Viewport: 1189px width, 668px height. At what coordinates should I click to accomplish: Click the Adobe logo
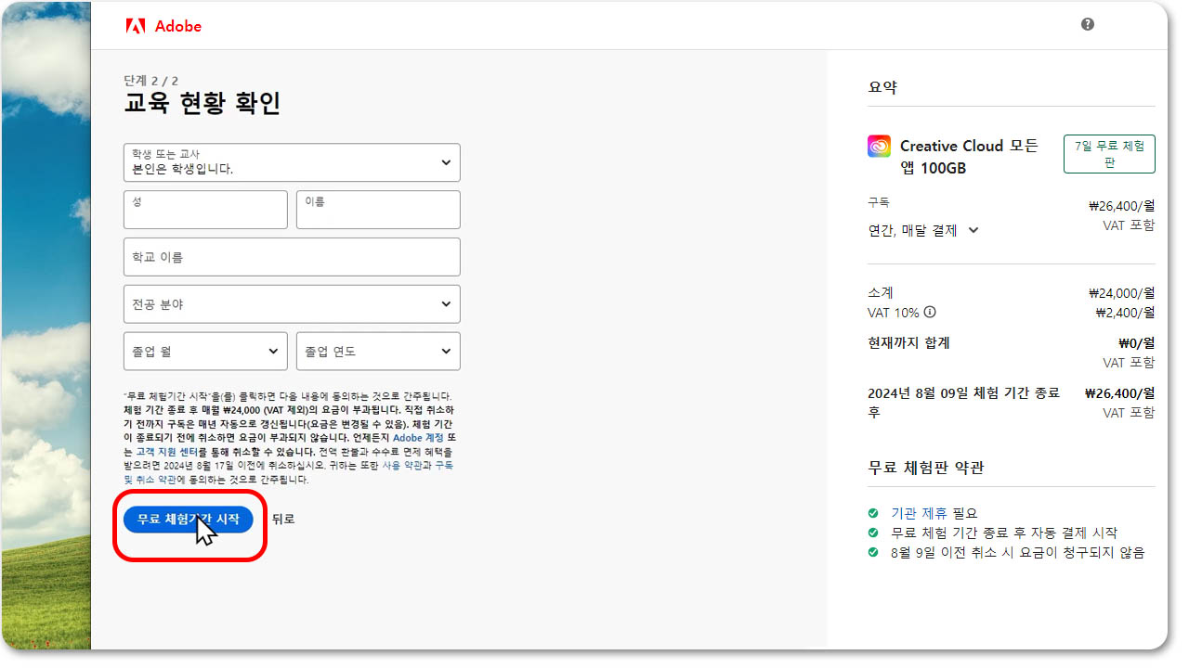pos(163,26)
